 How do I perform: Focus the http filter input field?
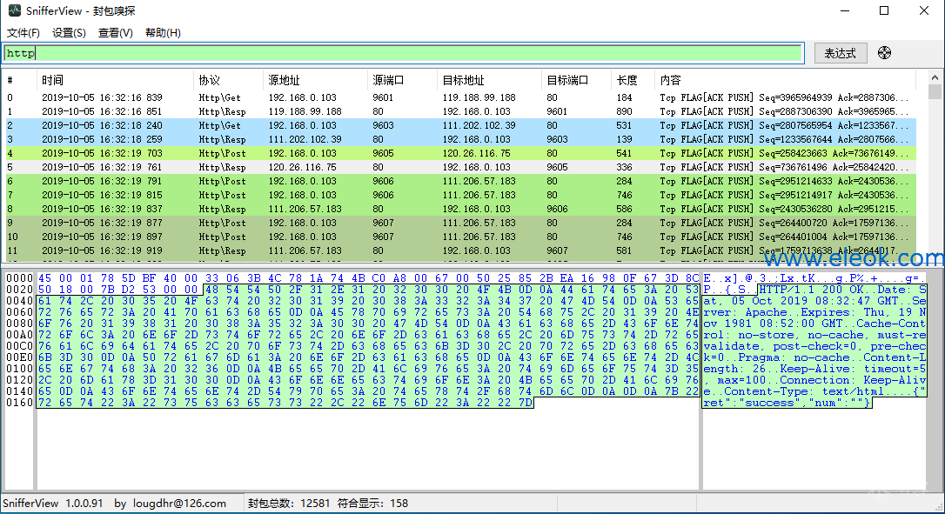pos(403,53)
